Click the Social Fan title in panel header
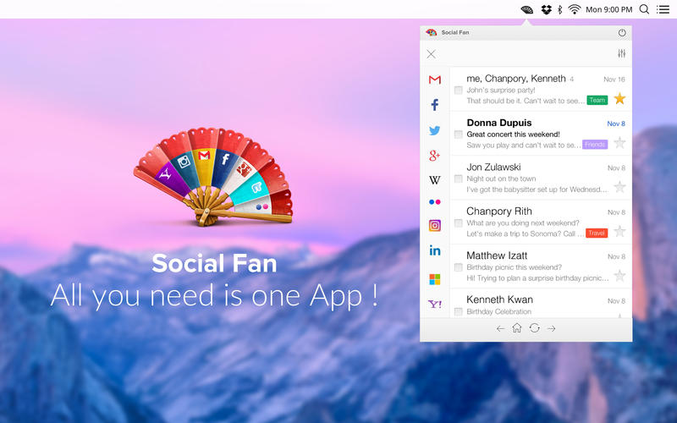677x423 pixels. pos(455,32)
